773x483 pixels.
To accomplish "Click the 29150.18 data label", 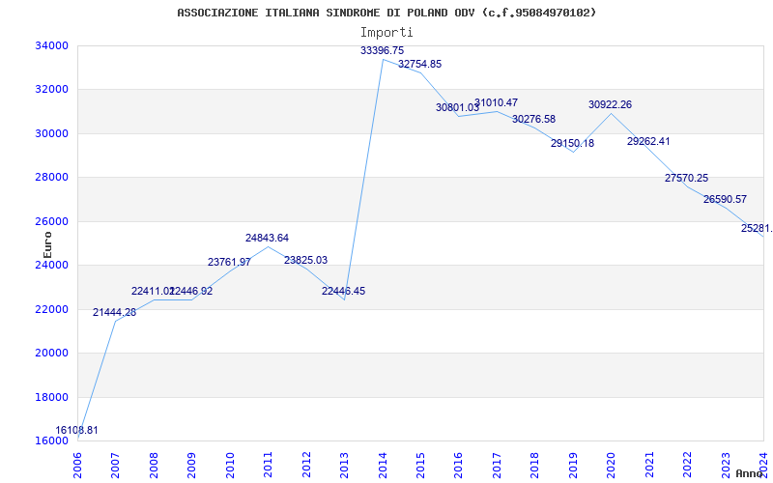I will coord(572,143).
